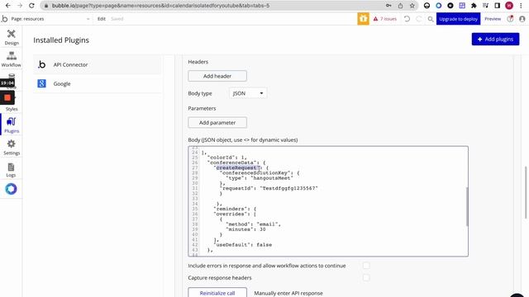Image resolution: width=529 pixels, height=297 pixels.
Task: Open the Workflow tab in sidebar
Action: (12, 59)
